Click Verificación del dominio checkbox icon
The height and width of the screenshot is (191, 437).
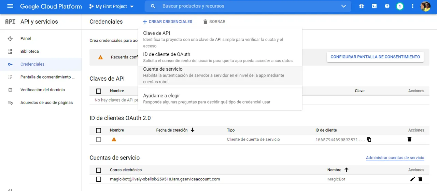coord(10,90)
